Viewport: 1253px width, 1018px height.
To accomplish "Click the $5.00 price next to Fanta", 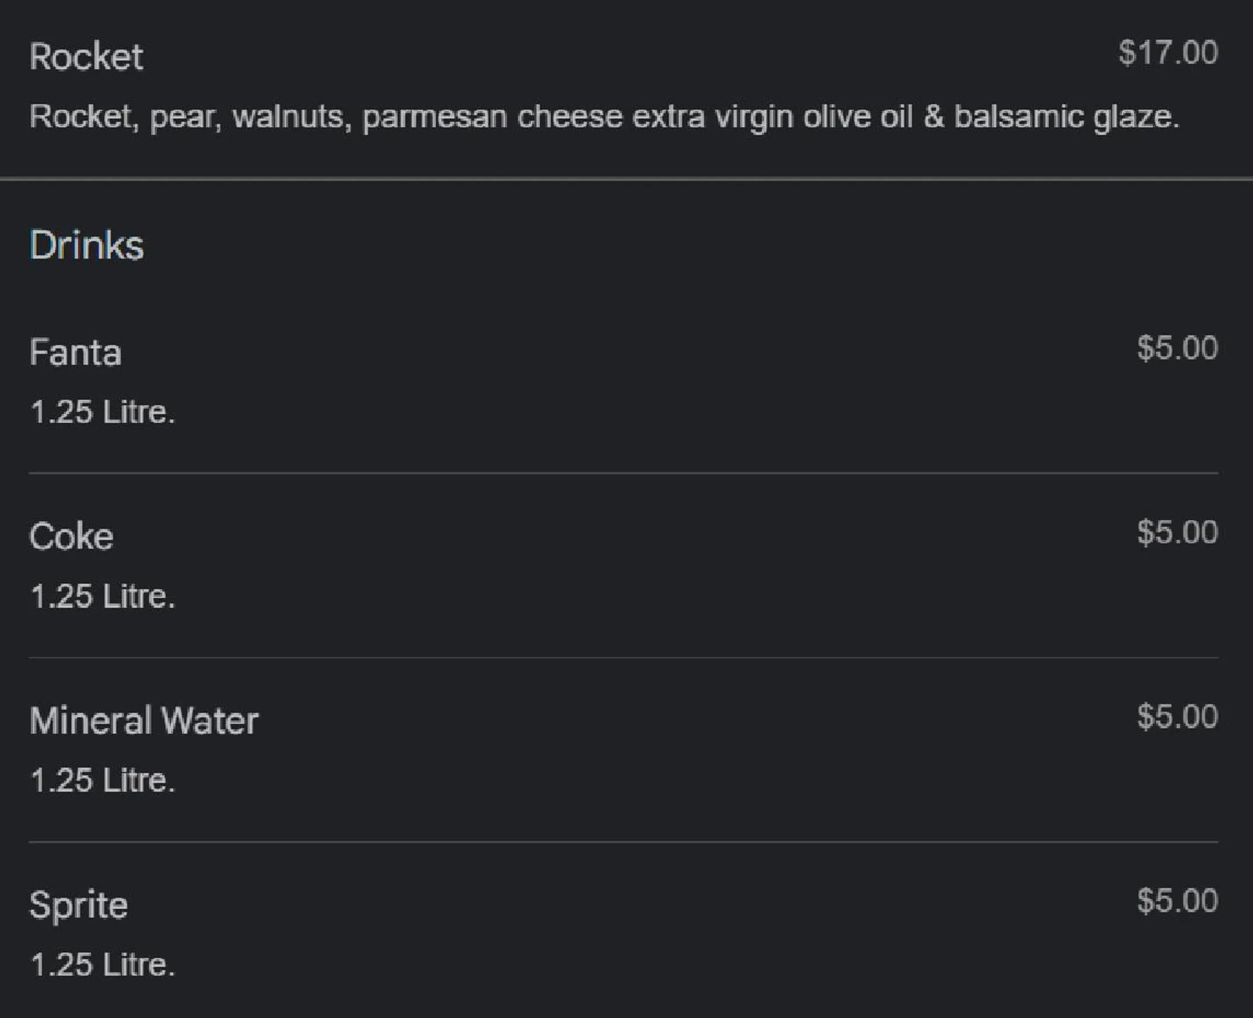I will click(1177, 348).
